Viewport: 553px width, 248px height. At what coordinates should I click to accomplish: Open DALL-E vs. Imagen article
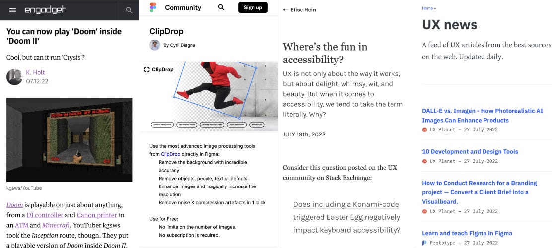click(483, 115)
